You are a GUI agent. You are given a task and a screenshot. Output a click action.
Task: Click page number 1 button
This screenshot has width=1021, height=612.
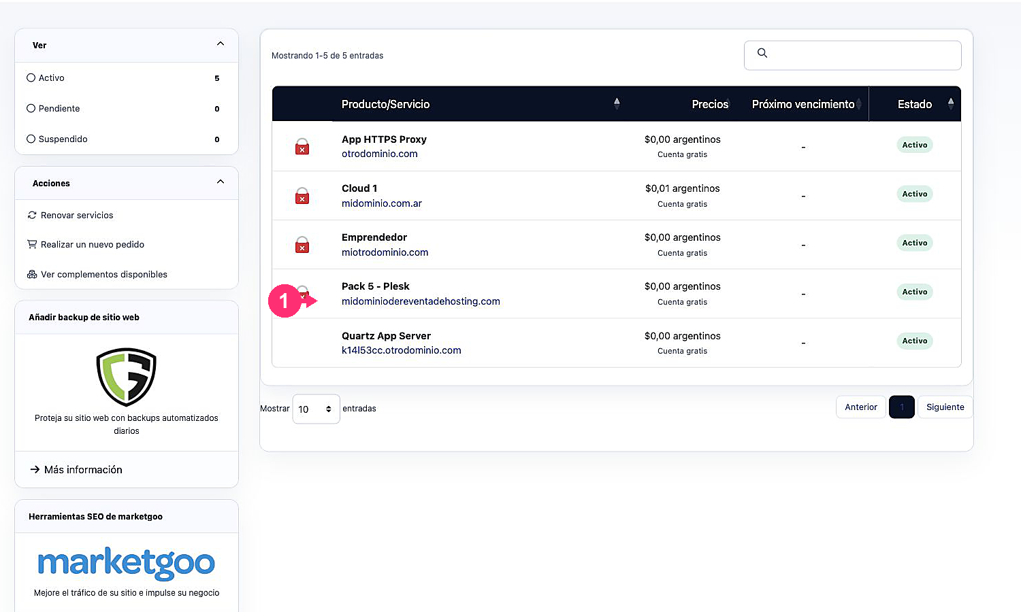(902, 407)
